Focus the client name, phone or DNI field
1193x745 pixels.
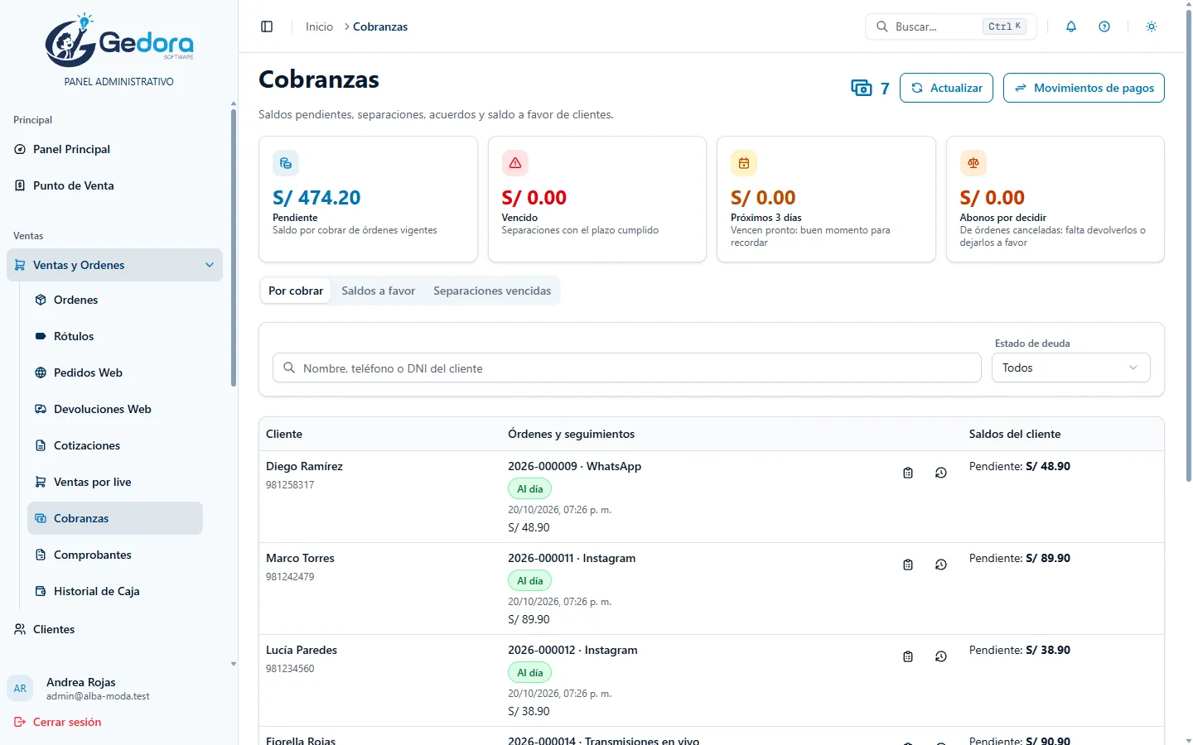click(627, 368)
